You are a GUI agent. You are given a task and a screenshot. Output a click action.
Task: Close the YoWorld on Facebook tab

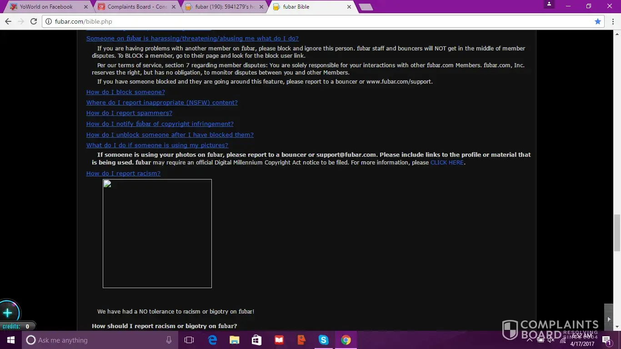tap(86, 7)
